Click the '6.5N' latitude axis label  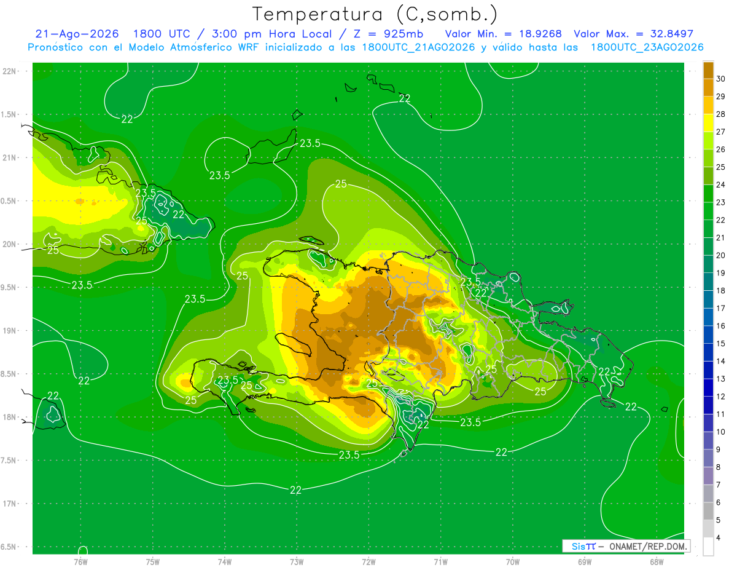coord(9,547)
